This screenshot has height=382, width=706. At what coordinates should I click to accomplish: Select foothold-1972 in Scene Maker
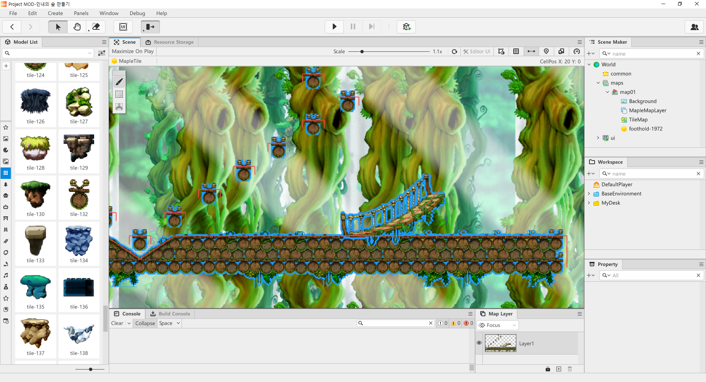[645, 129]
